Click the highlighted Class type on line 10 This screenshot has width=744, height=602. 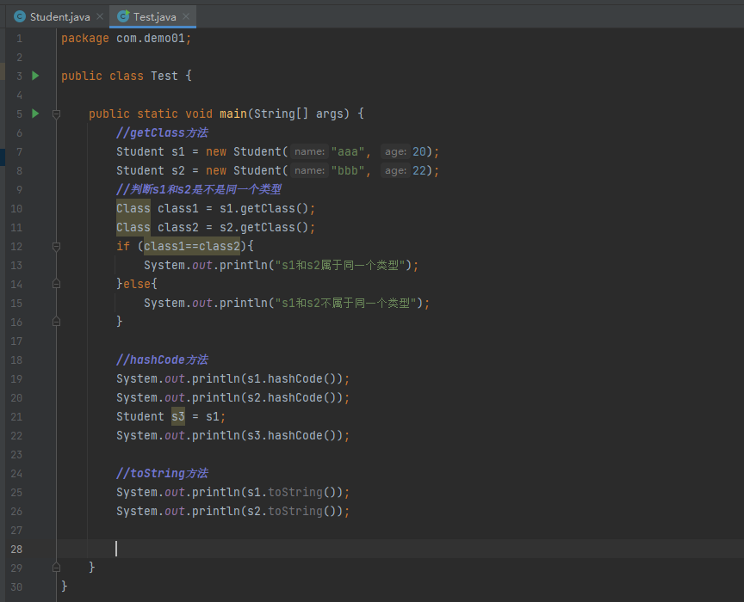(133, 209)
